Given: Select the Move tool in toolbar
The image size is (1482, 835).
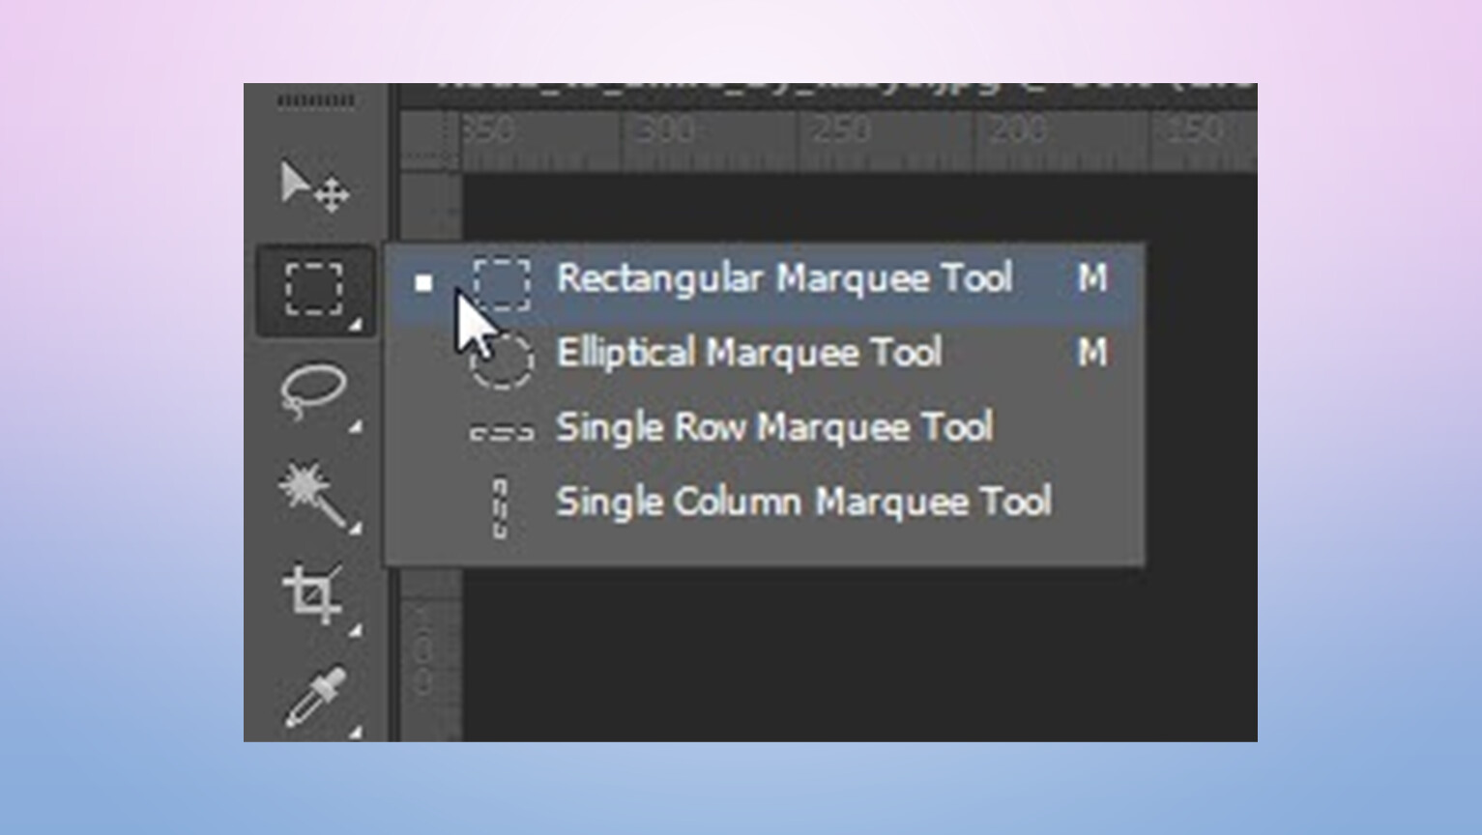Looking at the screenshot, I should tap(314, 186).
